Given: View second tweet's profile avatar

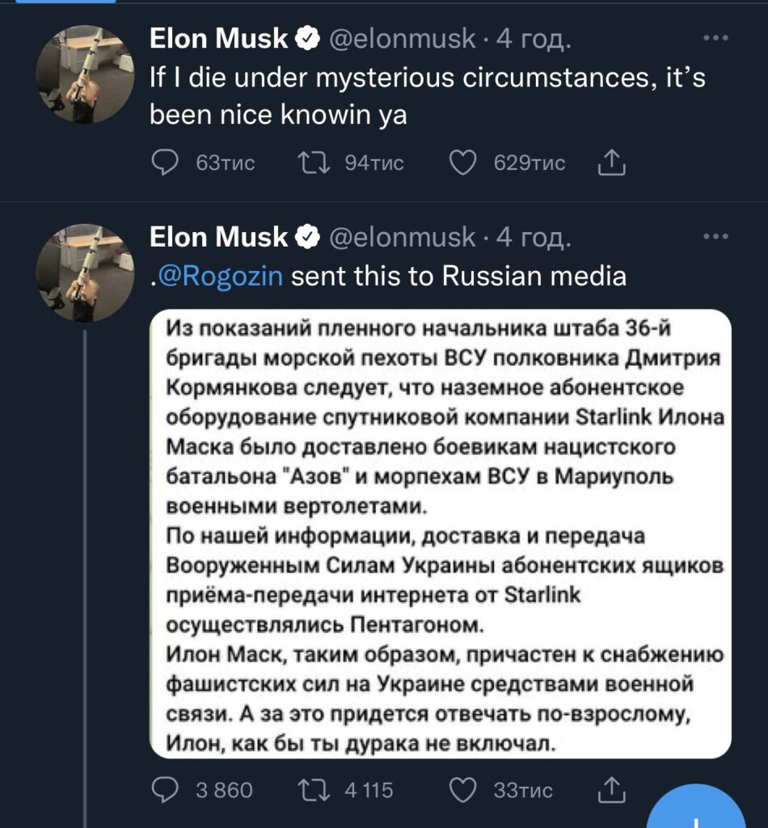Looking at the screenshot, I should point(84,273).
